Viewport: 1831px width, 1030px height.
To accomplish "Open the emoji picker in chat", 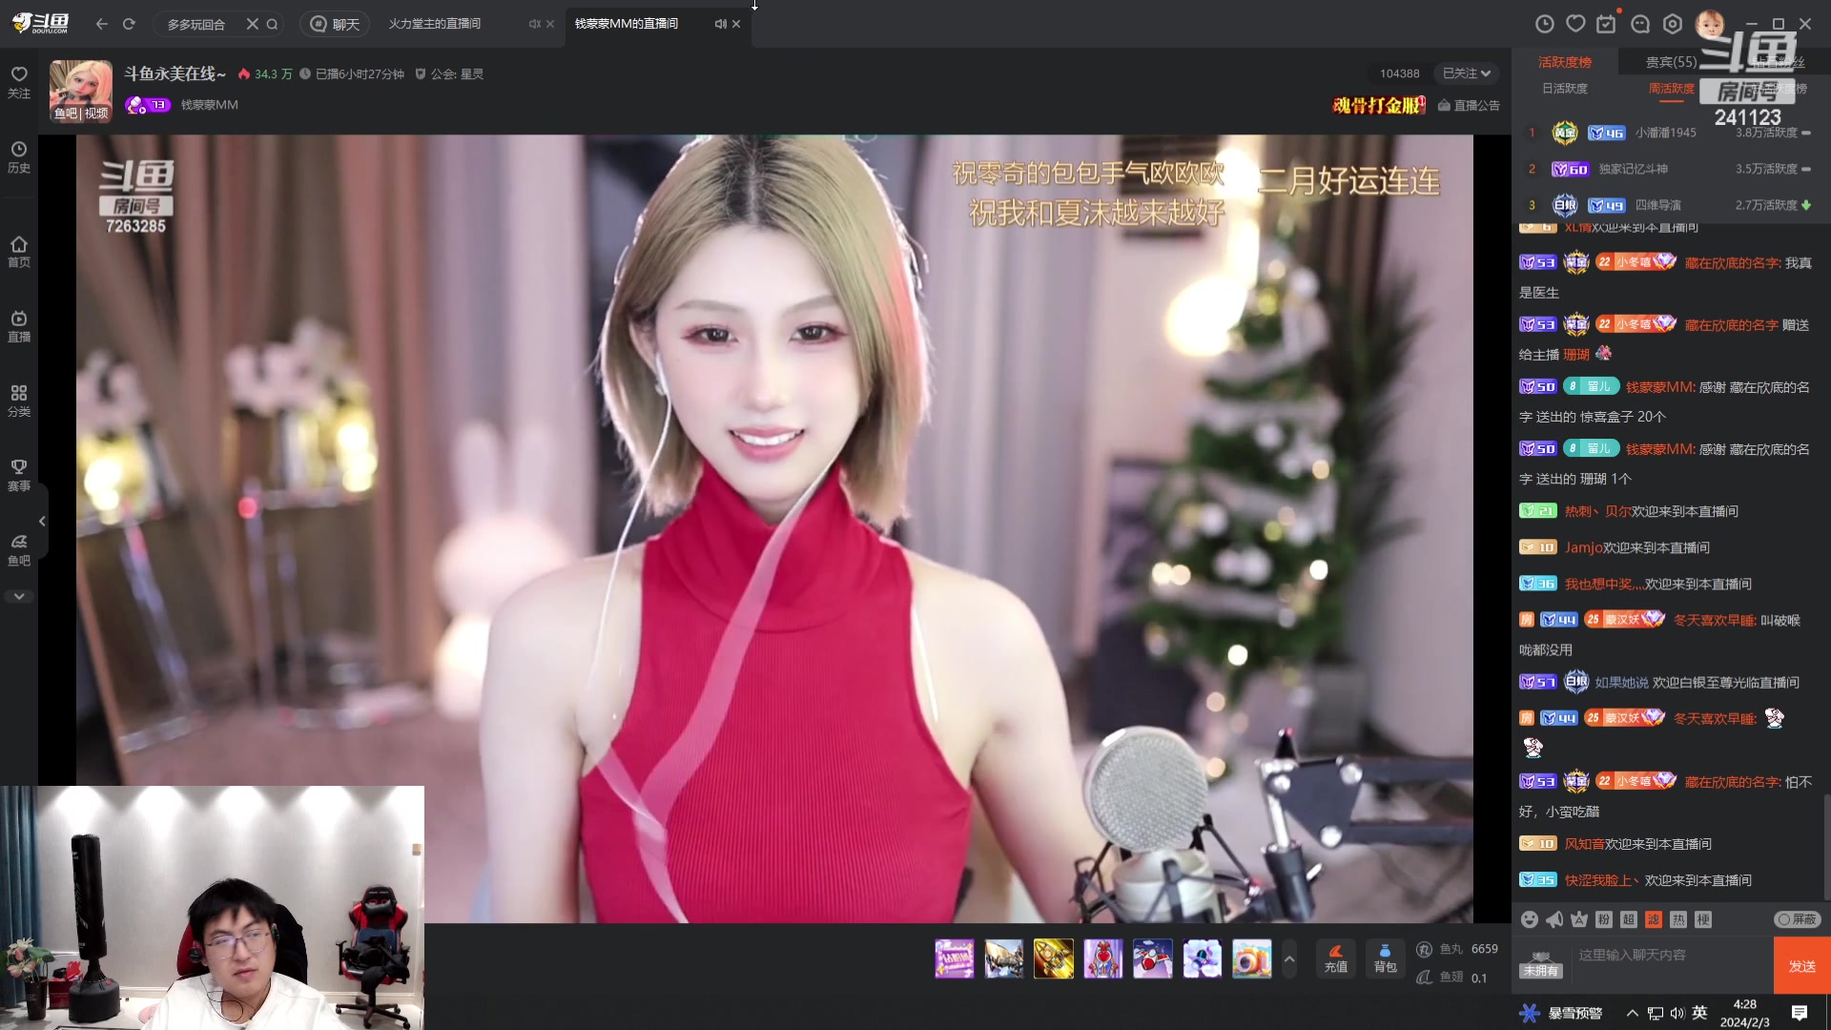I will [1530, 919].
